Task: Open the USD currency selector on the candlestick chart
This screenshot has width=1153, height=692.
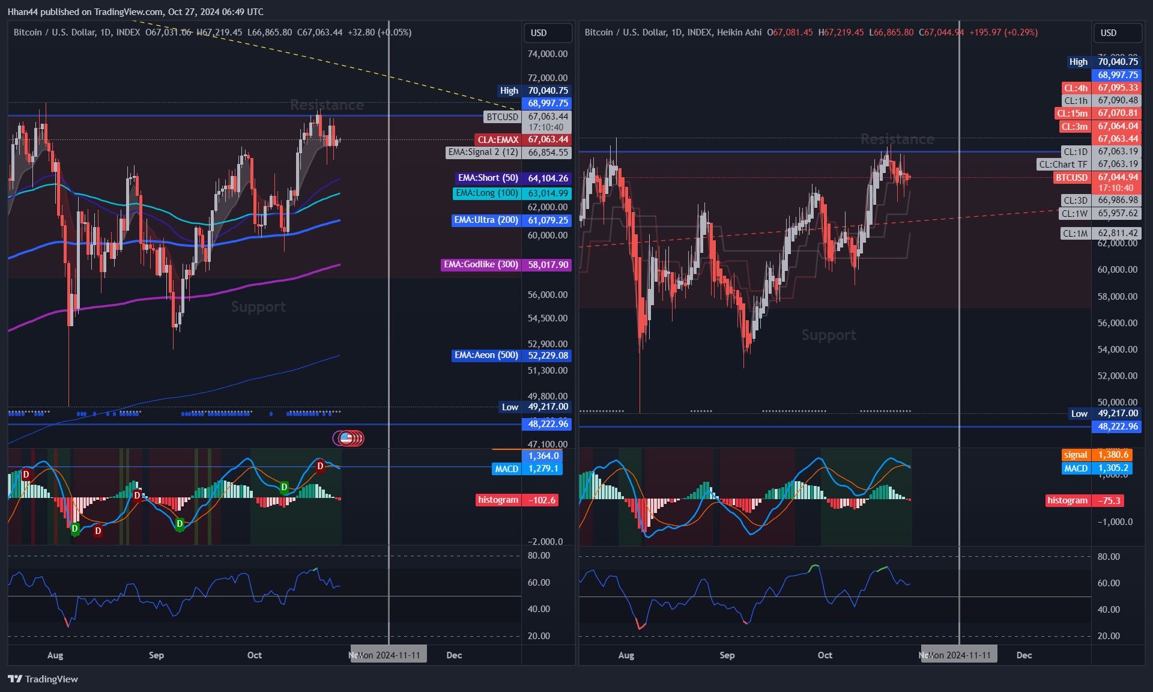Action: (x=547, y=33)
